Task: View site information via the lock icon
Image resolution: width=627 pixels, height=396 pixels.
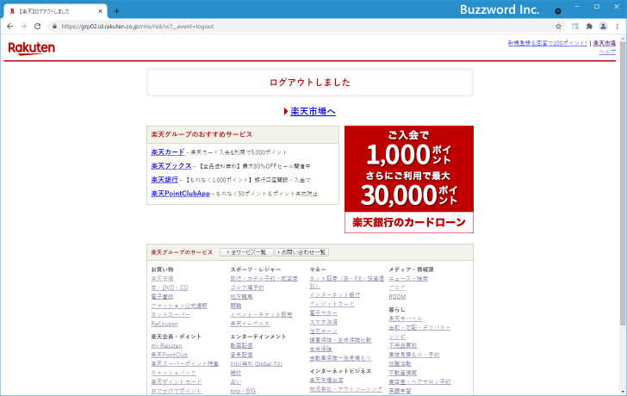Action: click(x=54, y=27)
